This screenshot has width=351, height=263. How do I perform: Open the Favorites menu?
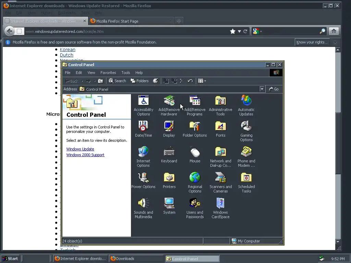(x=108, y=73)
